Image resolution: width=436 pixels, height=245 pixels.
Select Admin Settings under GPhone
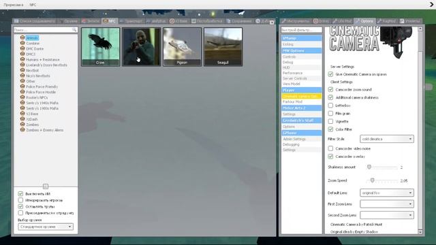301,139
